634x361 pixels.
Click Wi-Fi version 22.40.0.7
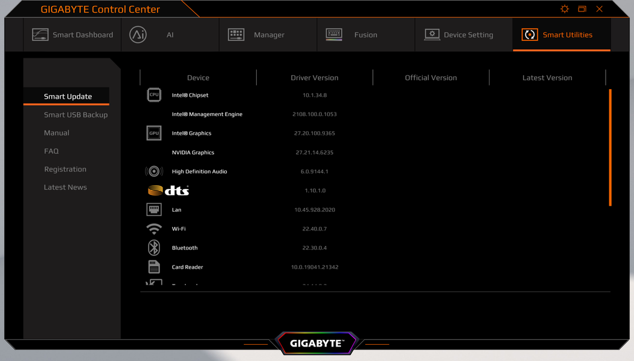point(315,229)
